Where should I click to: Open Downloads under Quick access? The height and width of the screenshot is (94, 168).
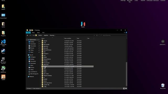coord(32,44)
